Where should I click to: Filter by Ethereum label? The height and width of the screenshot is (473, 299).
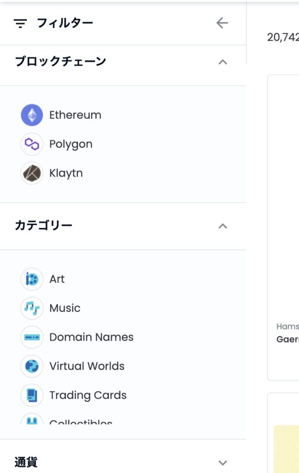tap(75, 115)
